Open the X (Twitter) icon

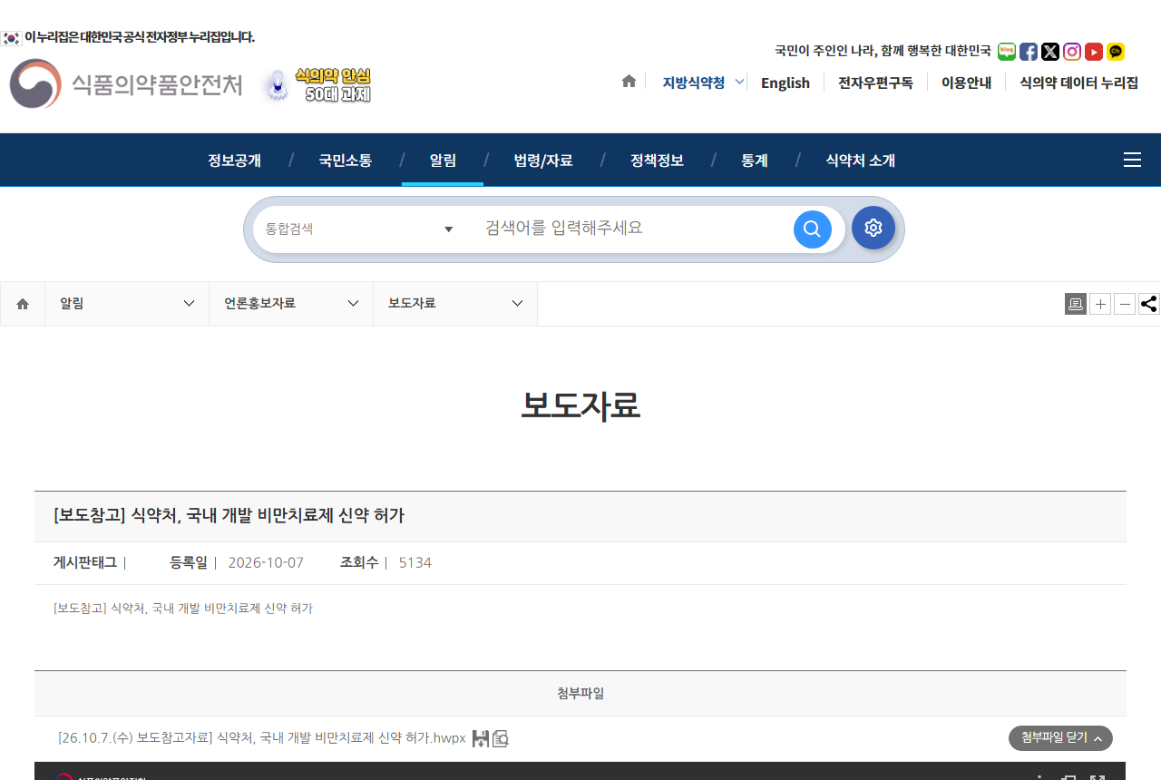pos(1050,52)
